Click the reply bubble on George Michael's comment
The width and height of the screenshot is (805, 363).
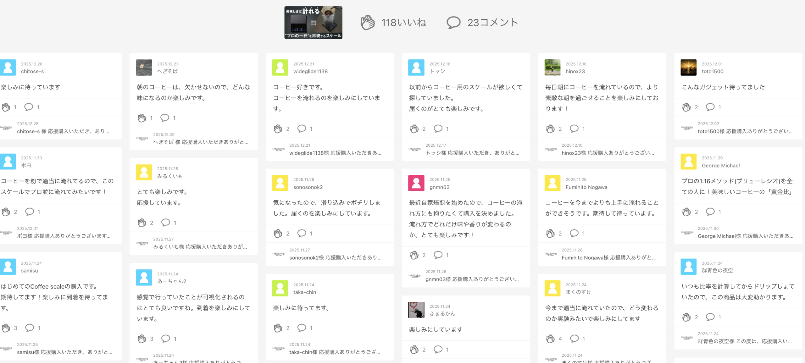click(710, 212)
